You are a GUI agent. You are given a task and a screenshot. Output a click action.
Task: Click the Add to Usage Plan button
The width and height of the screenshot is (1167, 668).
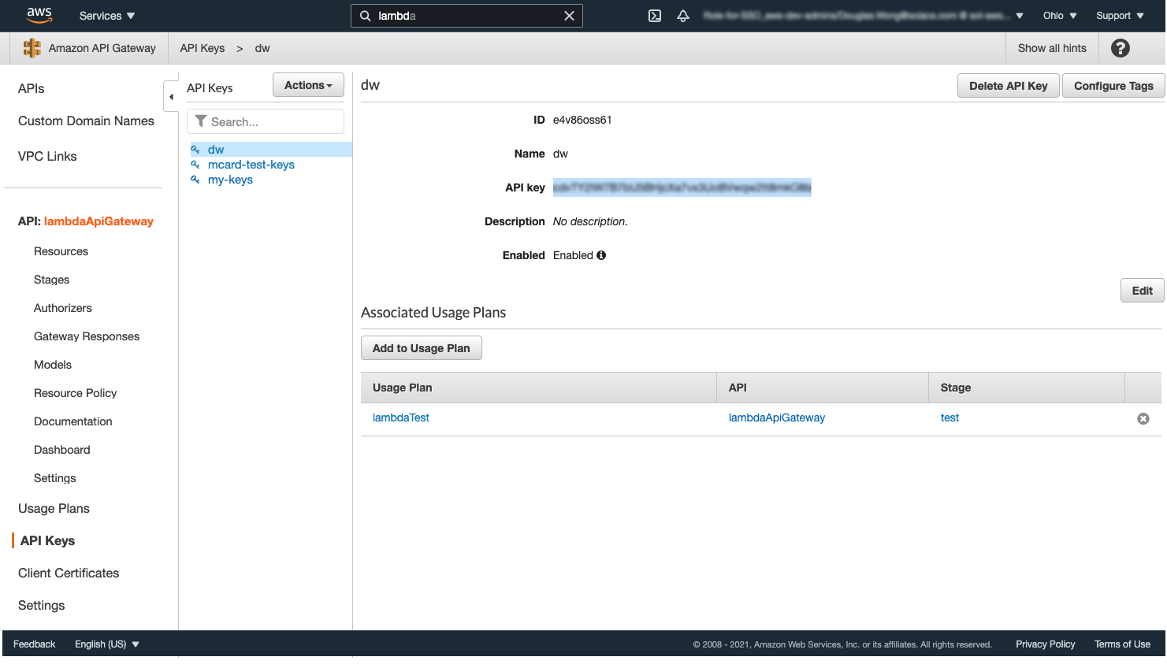coord(421,348)
